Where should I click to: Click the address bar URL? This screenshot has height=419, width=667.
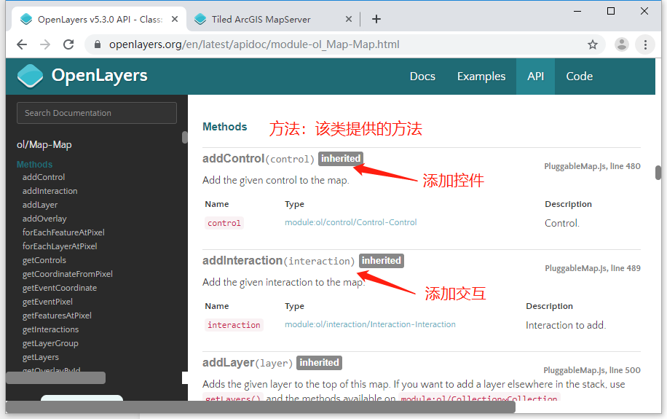254,44
